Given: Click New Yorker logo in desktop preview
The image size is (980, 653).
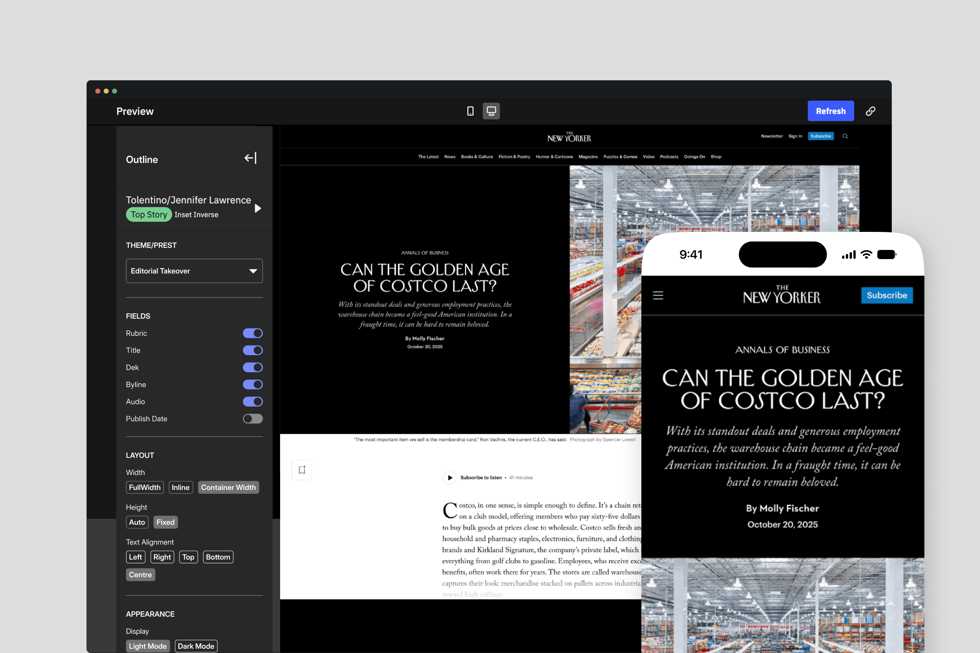Looking at the screenshot, I should (569, 137).
